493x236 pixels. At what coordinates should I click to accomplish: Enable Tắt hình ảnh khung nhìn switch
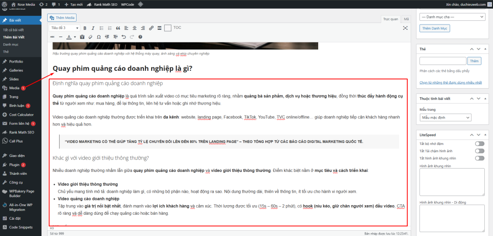click(480, 158)
